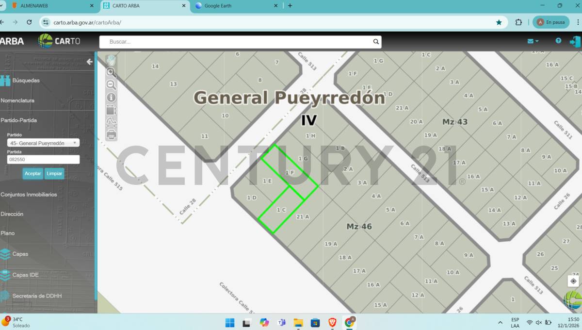Switch to the Google Earth tab
The width and height of the screenshot is (582, 330).
coord(236,6)
